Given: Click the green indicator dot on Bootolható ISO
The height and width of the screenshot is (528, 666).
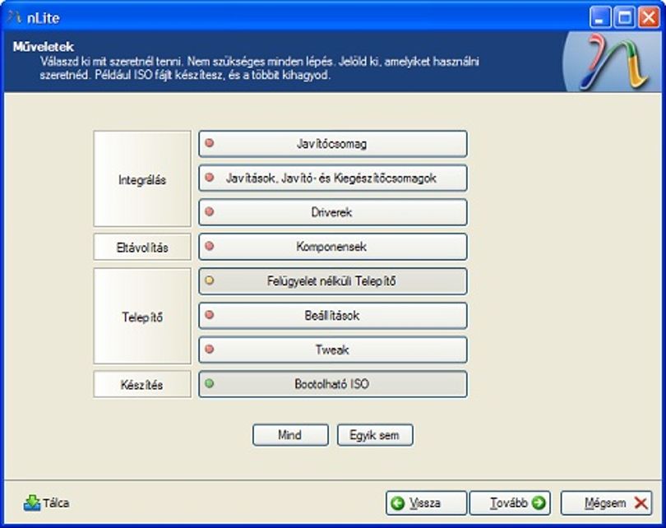Looking at the screenshot, I should [210, 383].
